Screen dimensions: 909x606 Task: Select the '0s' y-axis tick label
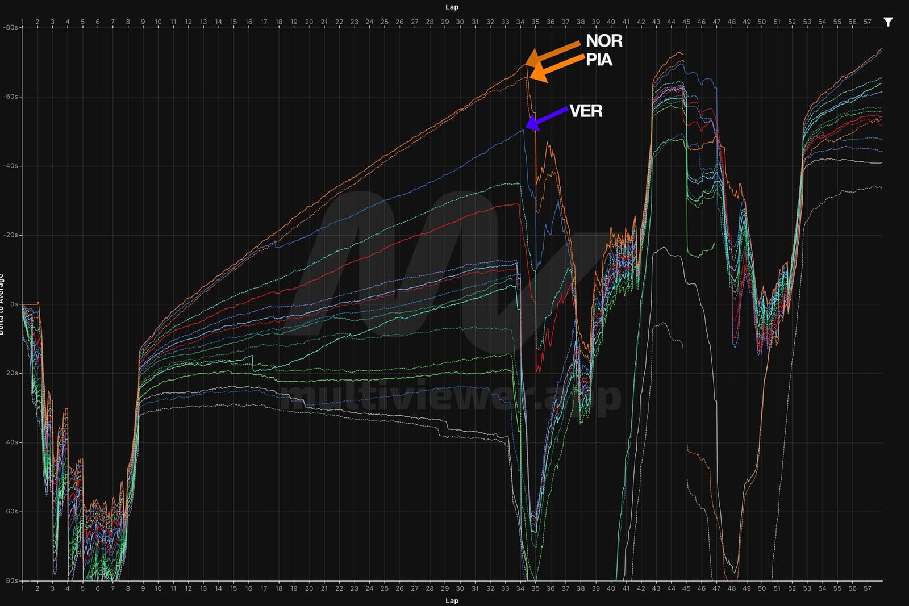pos(14,304)
